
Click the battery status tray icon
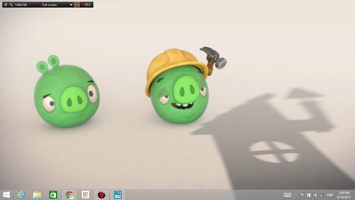[315, 195]
